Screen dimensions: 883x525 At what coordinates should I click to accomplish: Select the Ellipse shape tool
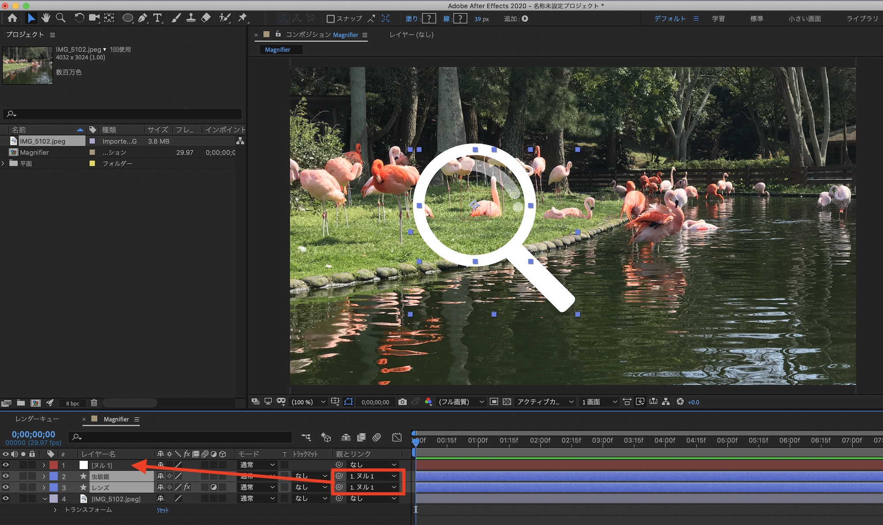point(128,18)
